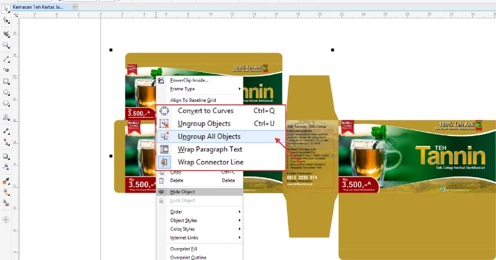Image resolution: width=496 pixels, height=260 pixels.
Task: Choose the Zoom tool magnifier
Action: (x=6, y=45)
